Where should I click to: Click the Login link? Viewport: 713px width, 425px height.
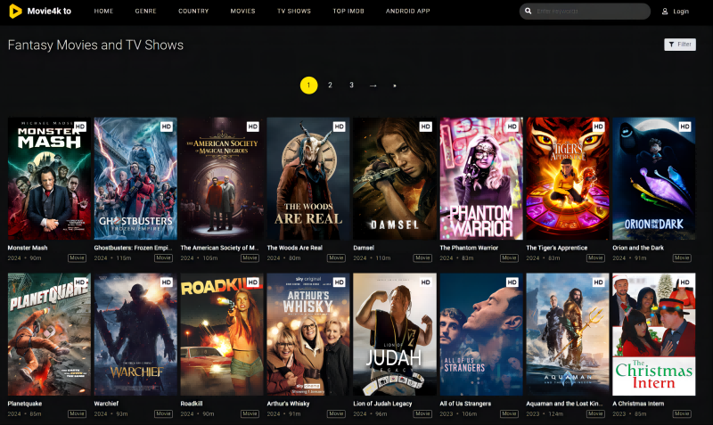pos(681,12)
